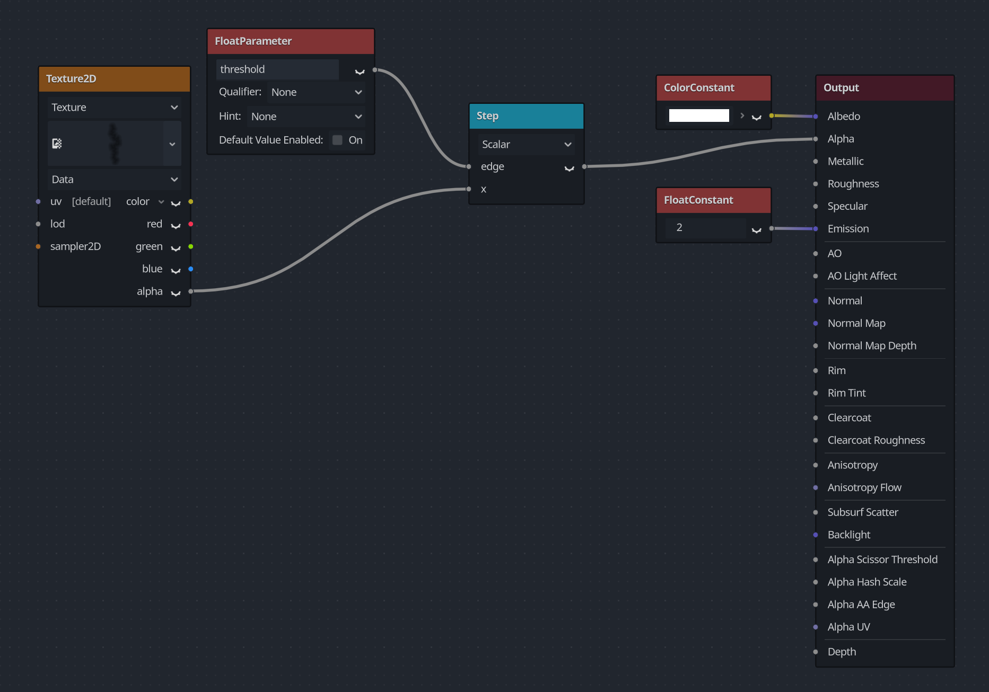This screenshot has width=989, height=692.
Task: Click the Roughness input port
Action: click(816, 184)
